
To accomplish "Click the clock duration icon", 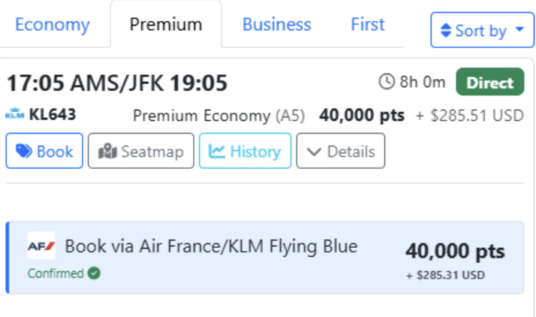I will (387, 82).
